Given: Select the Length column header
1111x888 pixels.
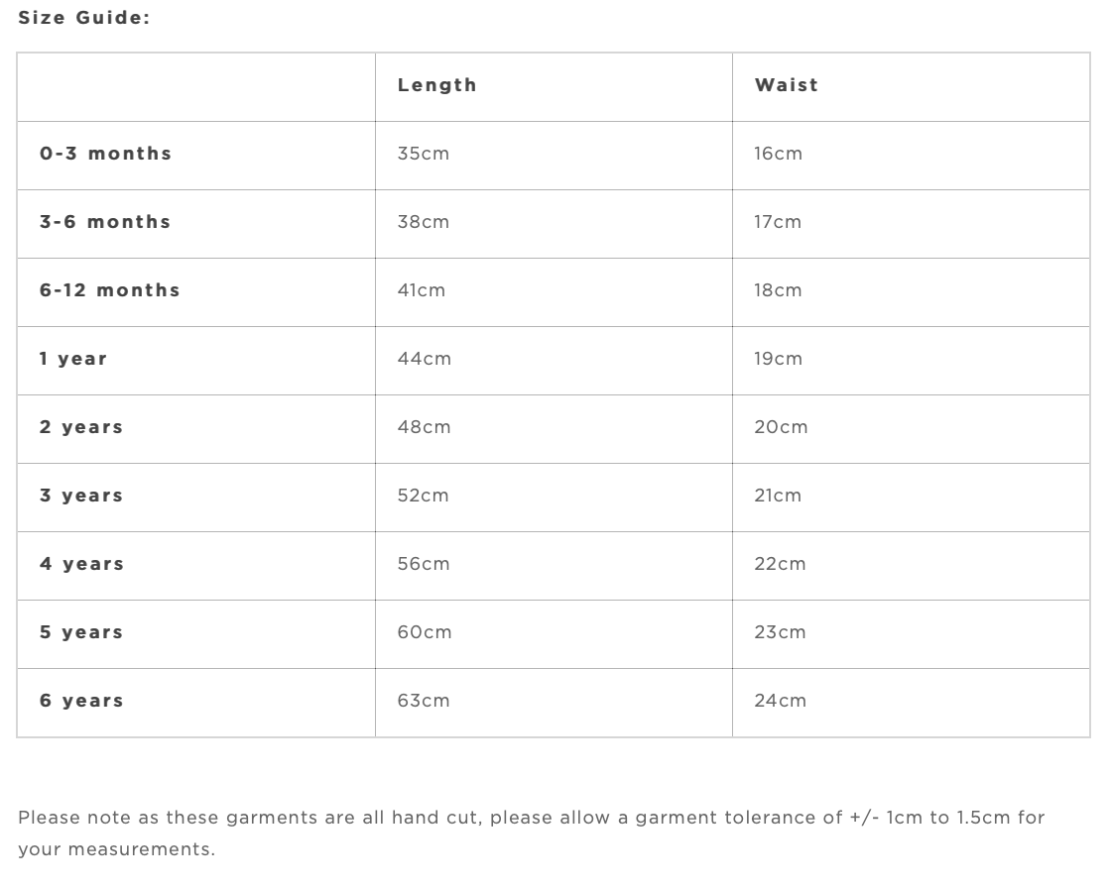Looking at the screenshot, I should pos(437,85).
